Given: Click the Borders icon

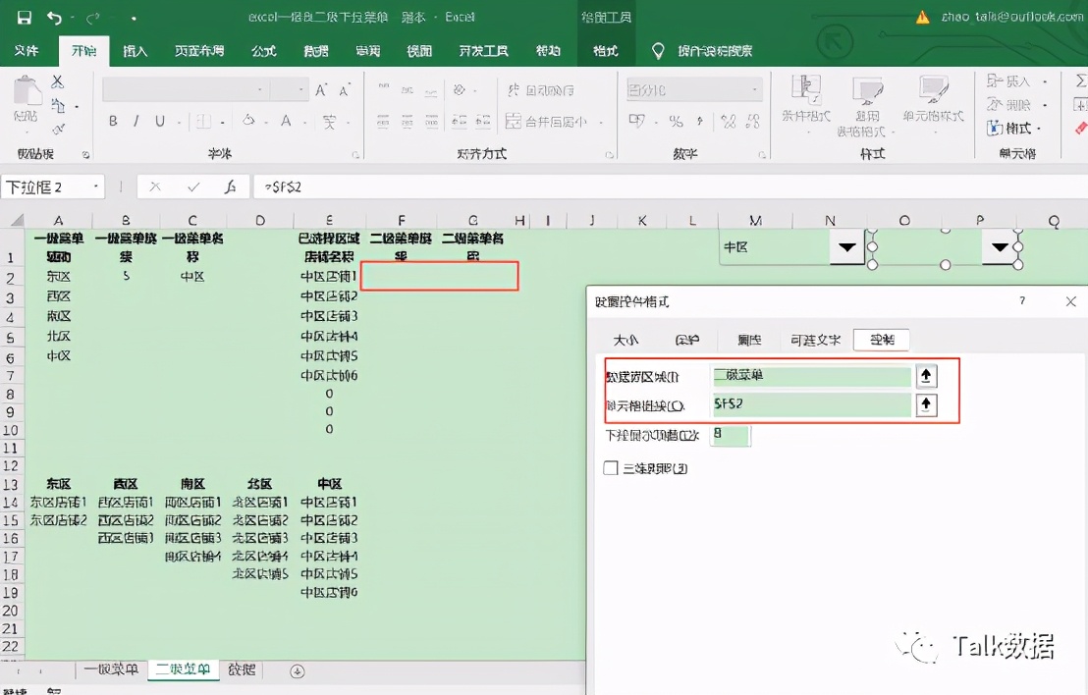Looking at the screenshot, I should 203,122.
